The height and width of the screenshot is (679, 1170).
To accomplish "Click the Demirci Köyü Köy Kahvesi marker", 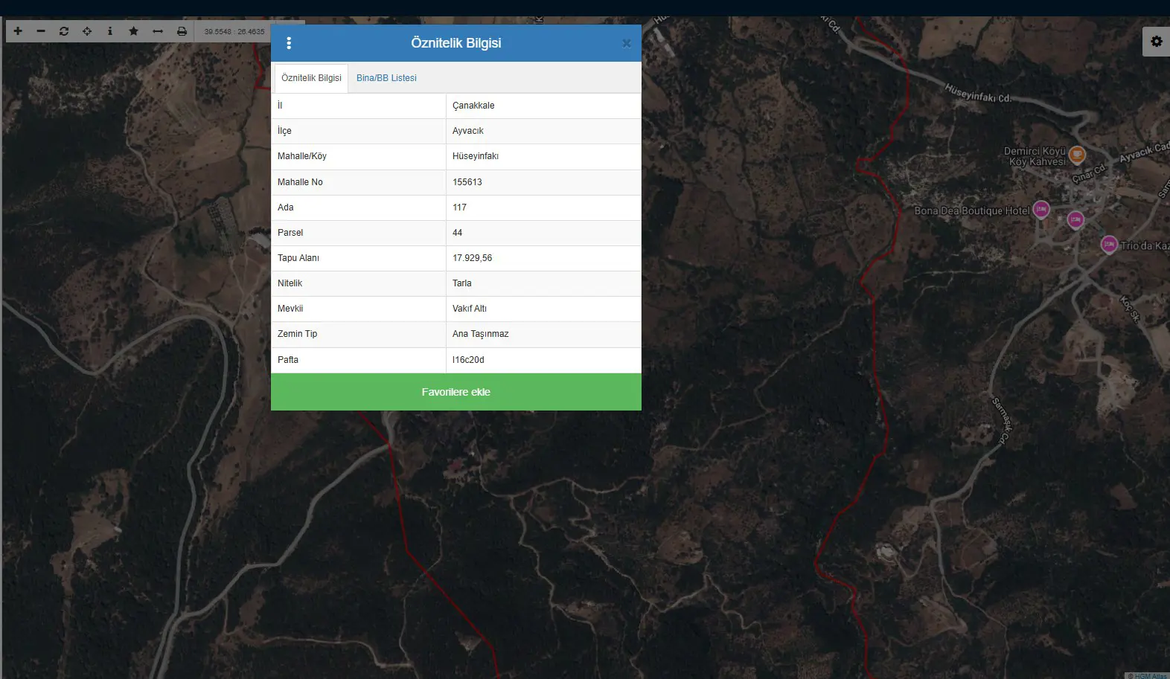I will click(1077, 155).
